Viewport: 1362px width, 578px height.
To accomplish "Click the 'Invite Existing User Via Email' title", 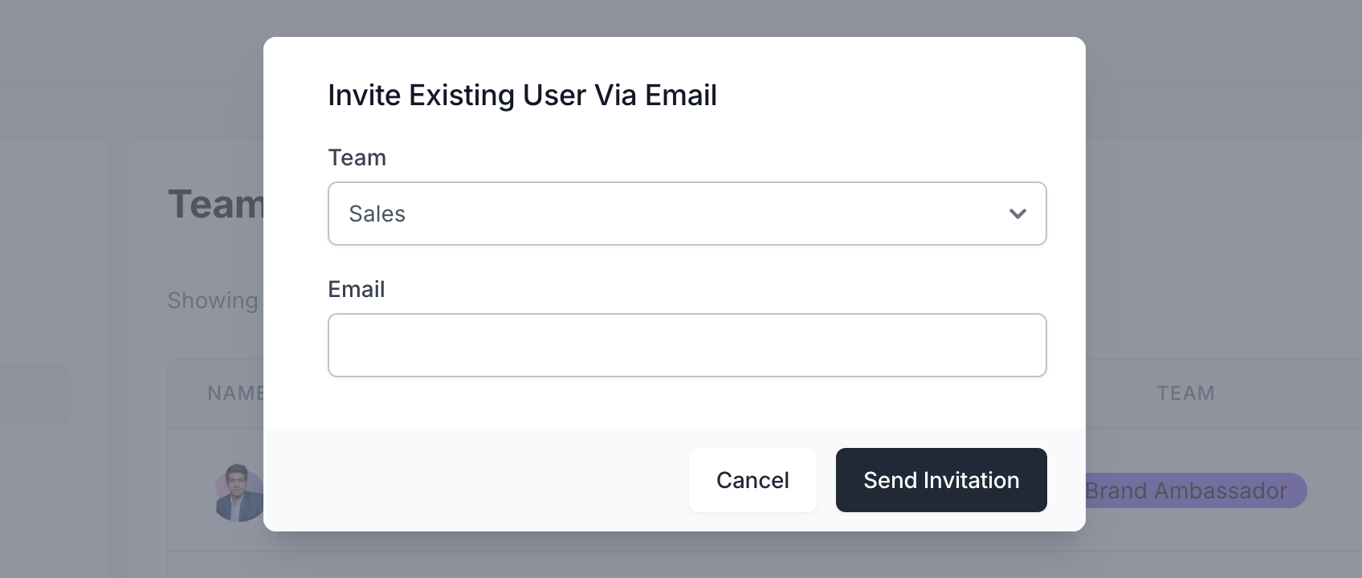I will click(522, 95).
